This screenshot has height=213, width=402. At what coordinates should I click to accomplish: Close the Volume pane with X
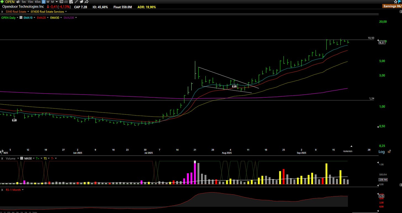coord(2,158)
